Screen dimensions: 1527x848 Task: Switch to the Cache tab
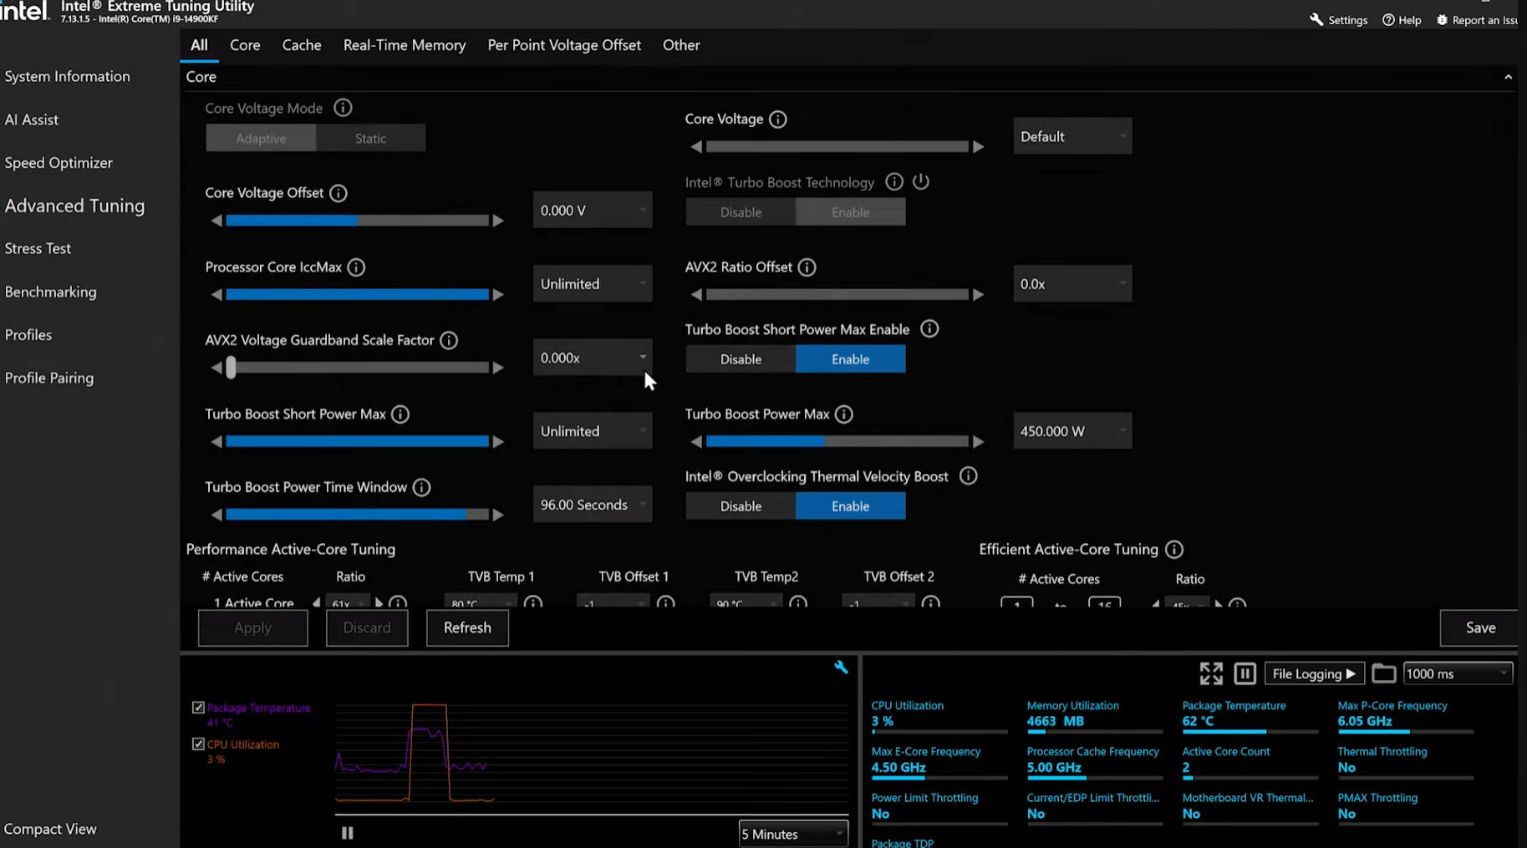(302, 45)
